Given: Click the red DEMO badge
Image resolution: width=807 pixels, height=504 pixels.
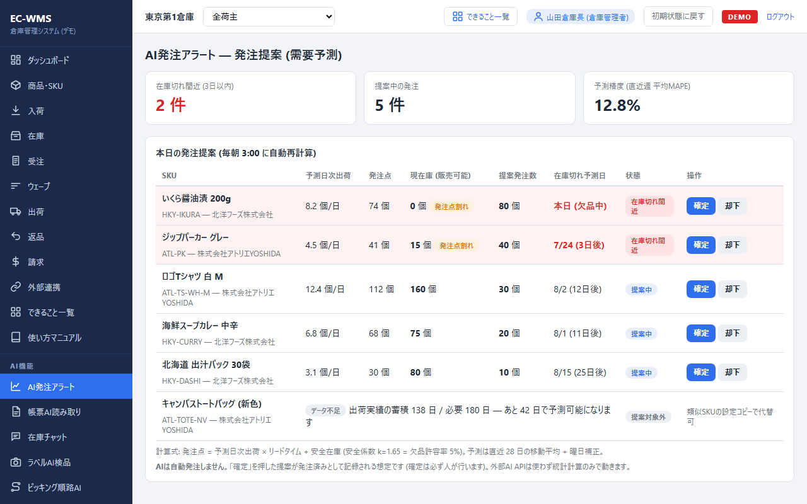Looking at the screenshot, I should coord(740,17).
